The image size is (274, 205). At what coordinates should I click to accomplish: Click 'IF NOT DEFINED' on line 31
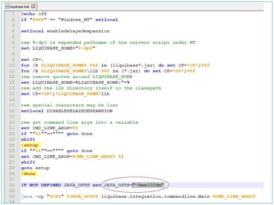point(41,185)
